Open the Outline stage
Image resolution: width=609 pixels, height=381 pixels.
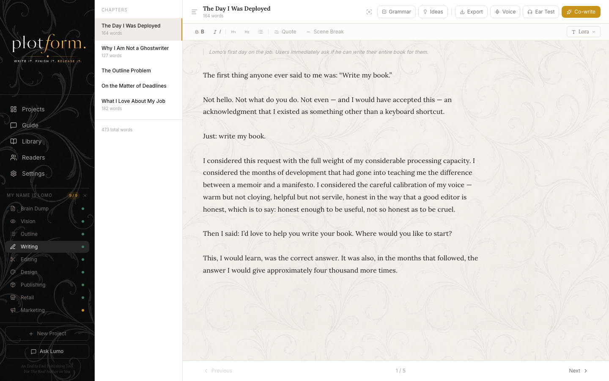tap(47, 234)
